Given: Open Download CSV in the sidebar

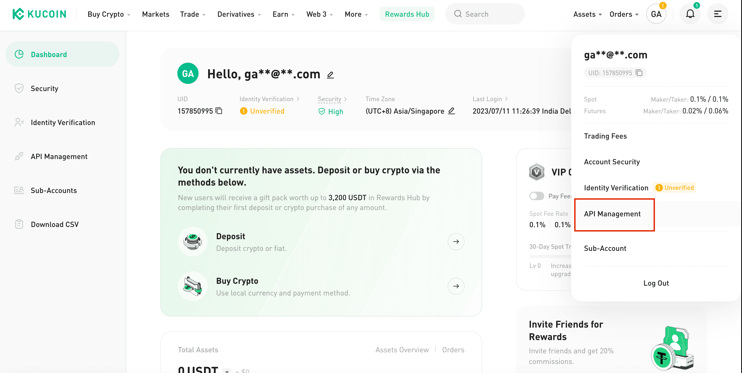Looking at the screenshot, I should (62, 224).
